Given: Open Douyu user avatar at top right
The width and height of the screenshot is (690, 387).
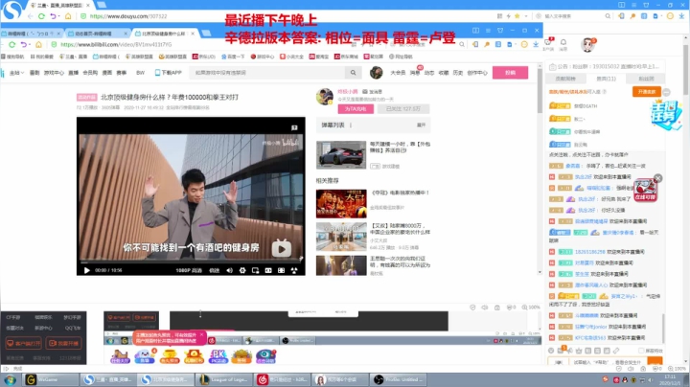Looking at the screenshot, I should 587,44.
